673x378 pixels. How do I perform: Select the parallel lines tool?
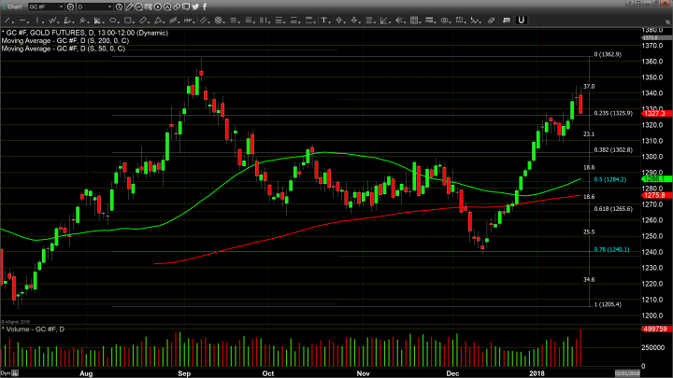[203, 21]
